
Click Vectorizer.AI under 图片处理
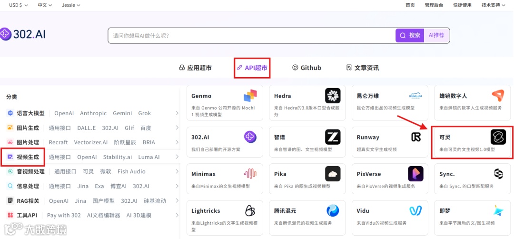tap(91, 142)
